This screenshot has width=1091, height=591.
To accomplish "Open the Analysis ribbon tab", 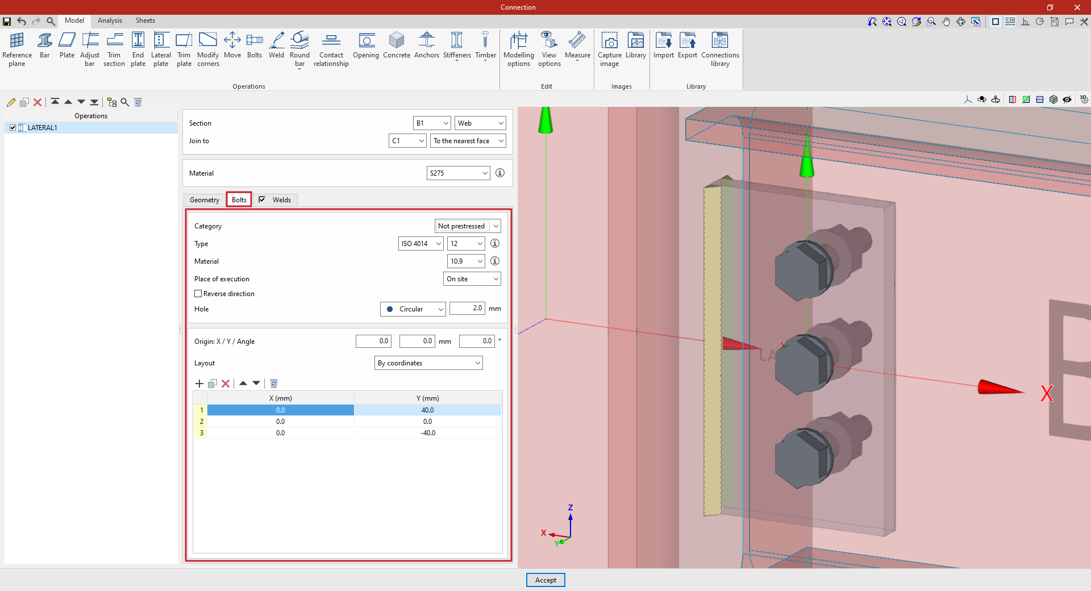I will (110, 20).
